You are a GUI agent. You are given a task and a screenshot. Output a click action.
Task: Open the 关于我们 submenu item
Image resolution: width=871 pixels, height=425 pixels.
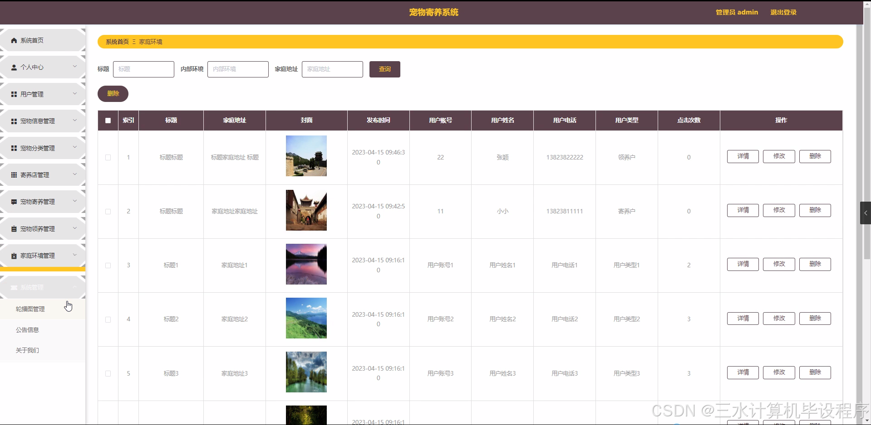click(43, 350)
